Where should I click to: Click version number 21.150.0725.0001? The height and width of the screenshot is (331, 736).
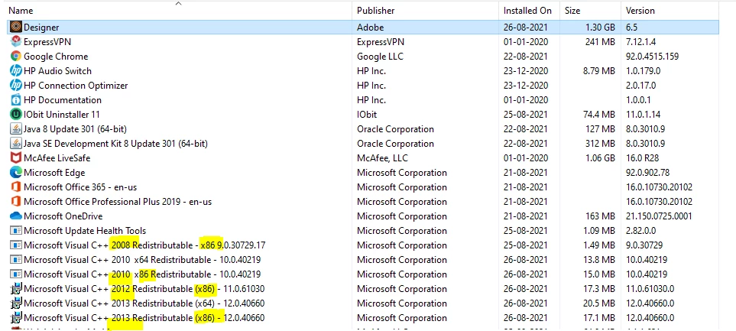point(659,216)
